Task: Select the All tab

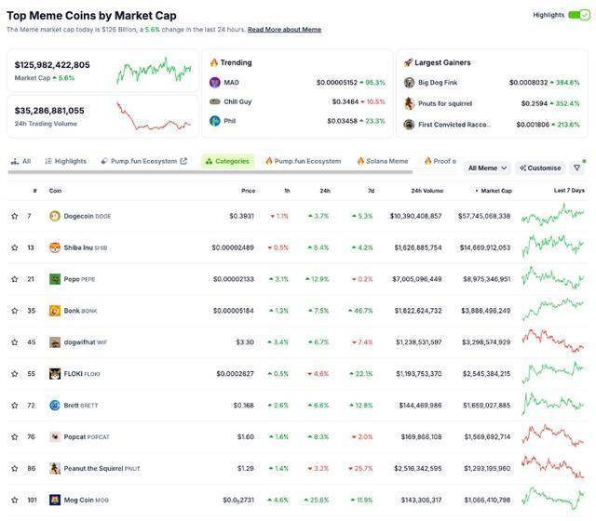Action: (20, 161)
